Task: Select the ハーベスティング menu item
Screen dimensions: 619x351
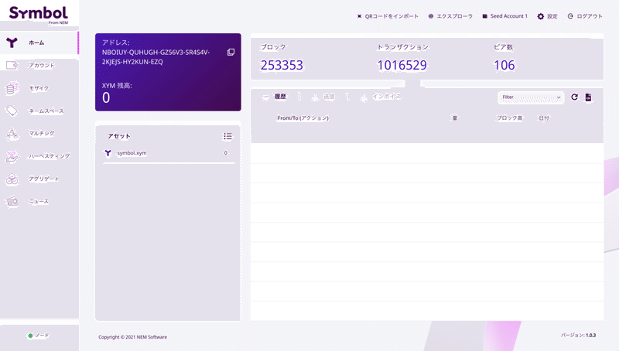Action: pyautogui.click(x=49, y=156)
